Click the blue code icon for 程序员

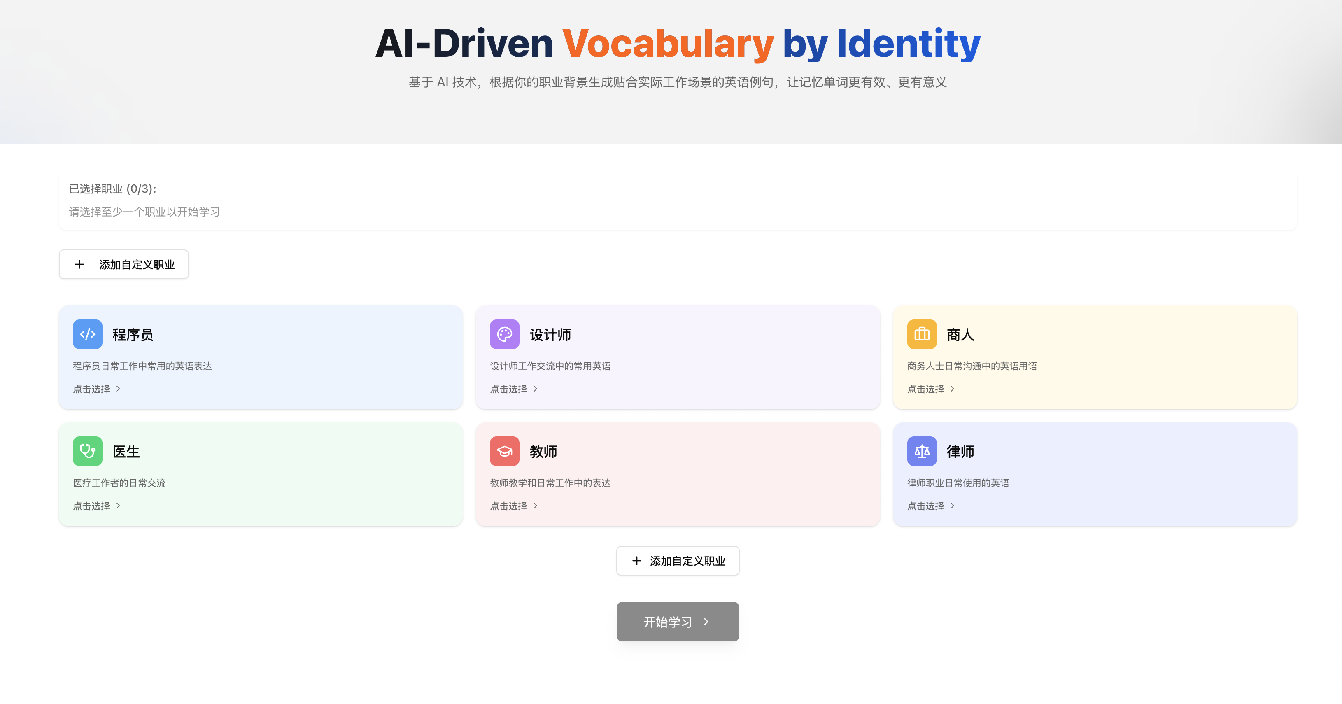(x=88, y=334)
